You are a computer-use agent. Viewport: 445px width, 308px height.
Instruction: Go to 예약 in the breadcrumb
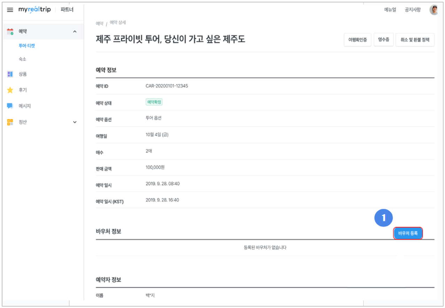click(x=100, y=23)
